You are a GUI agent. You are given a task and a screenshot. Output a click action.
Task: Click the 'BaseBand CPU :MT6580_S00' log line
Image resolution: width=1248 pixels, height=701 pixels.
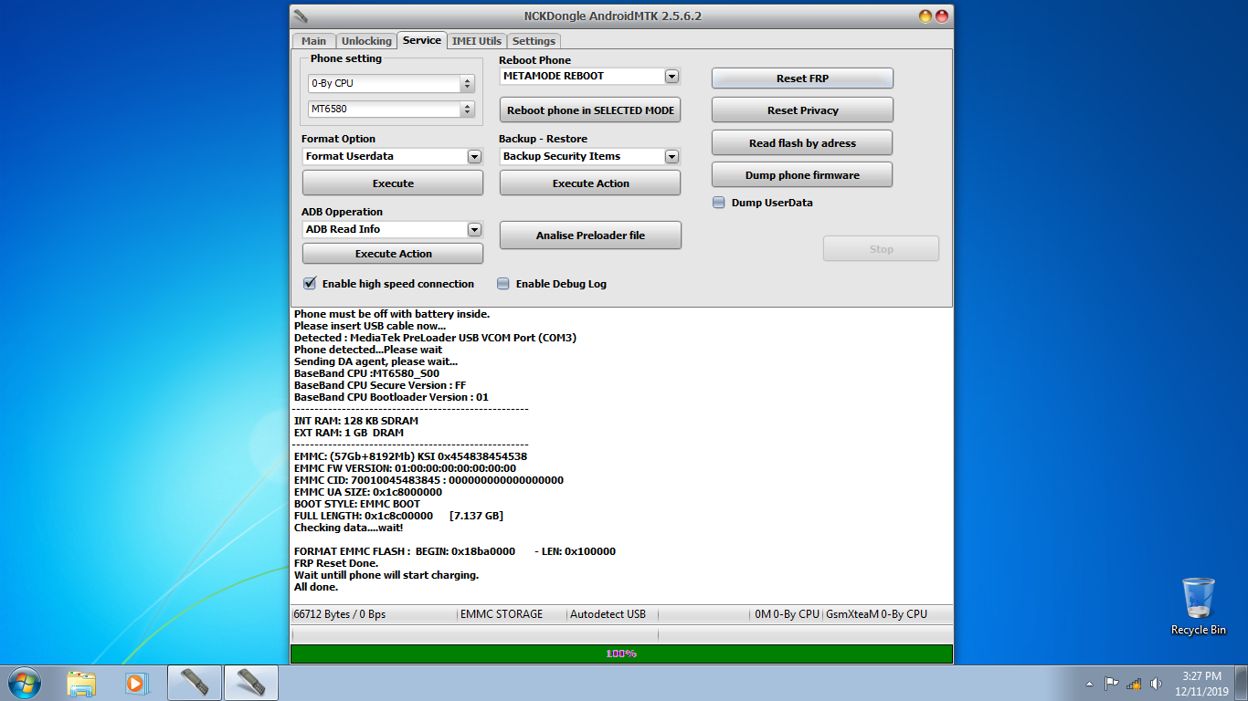click(x=366, y=373)
